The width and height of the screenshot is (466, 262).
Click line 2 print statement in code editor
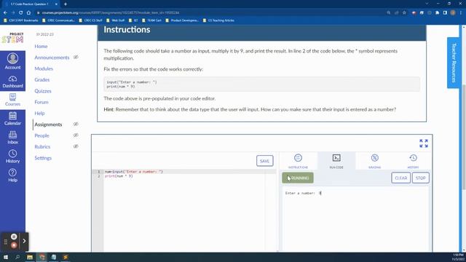tap(119, 176)
